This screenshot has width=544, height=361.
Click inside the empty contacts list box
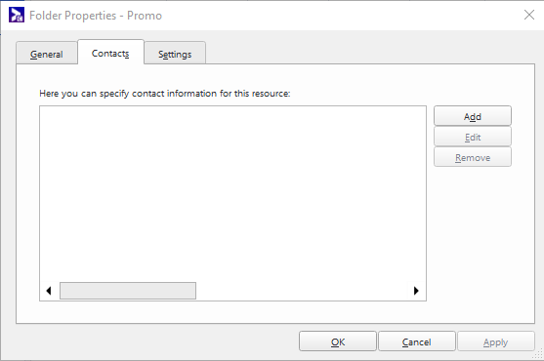tap(232, 194)
